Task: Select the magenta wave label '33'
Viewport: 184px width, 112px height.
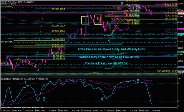Action: 110,13
